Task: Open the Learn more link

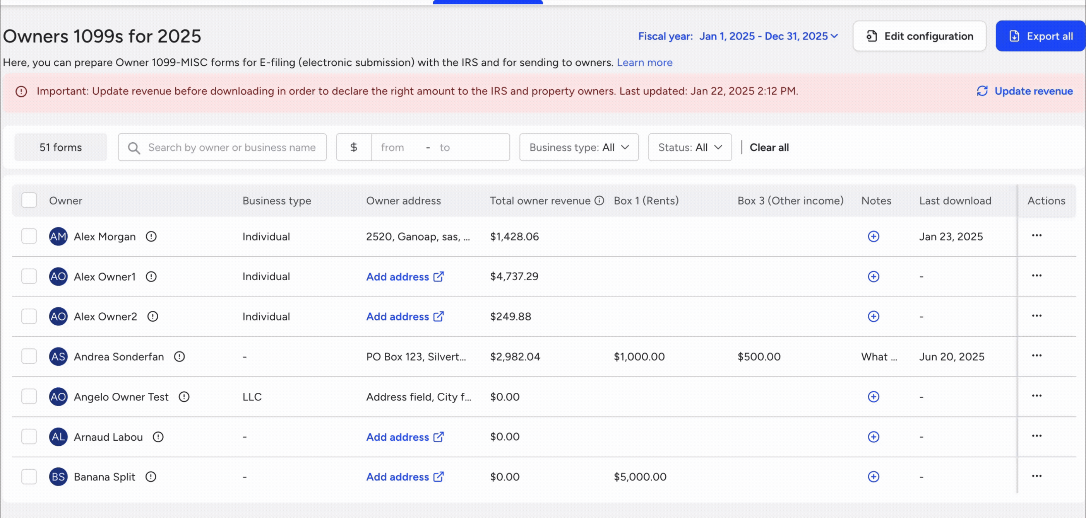Action: 644,62
